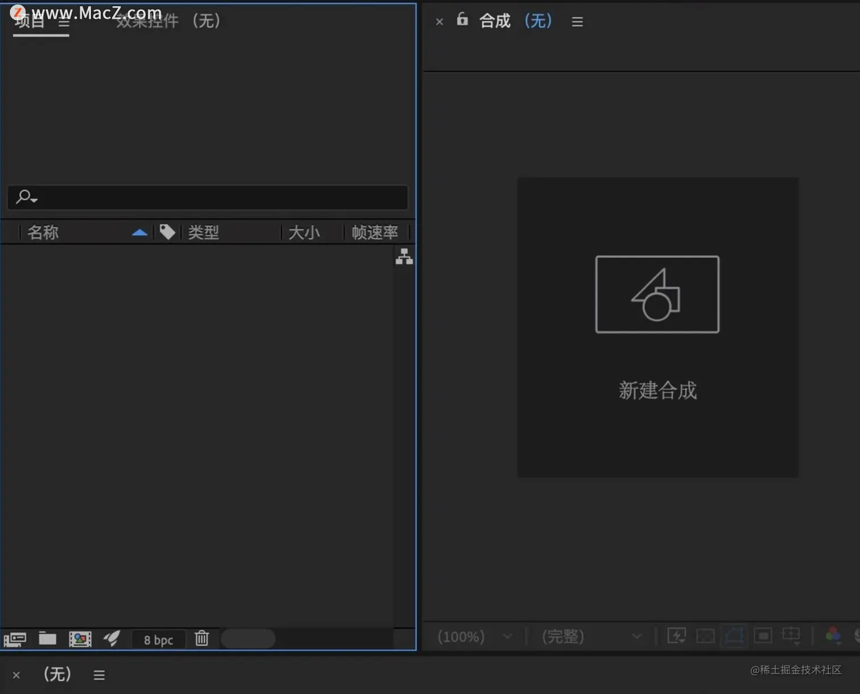
Task: Focus the Project panel search field
Action: click(208, 197)
